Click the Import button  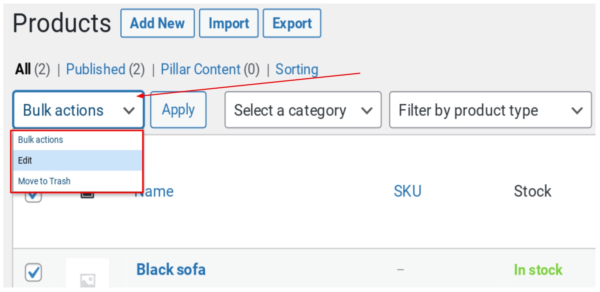229,23
